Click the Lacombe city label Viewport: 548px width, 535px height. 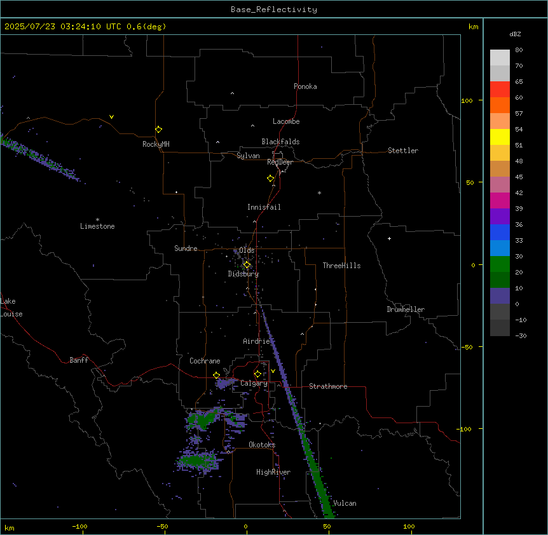click(286, 121)
